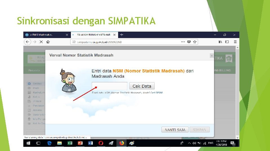270x151 pixels.
Task: Click the page scrollbar down arrow
Action: (237, 138)
